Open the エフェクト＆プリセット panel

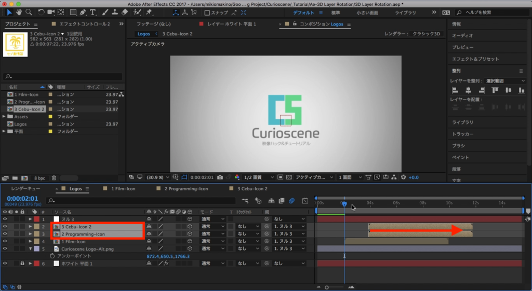(x=475, y=59)
